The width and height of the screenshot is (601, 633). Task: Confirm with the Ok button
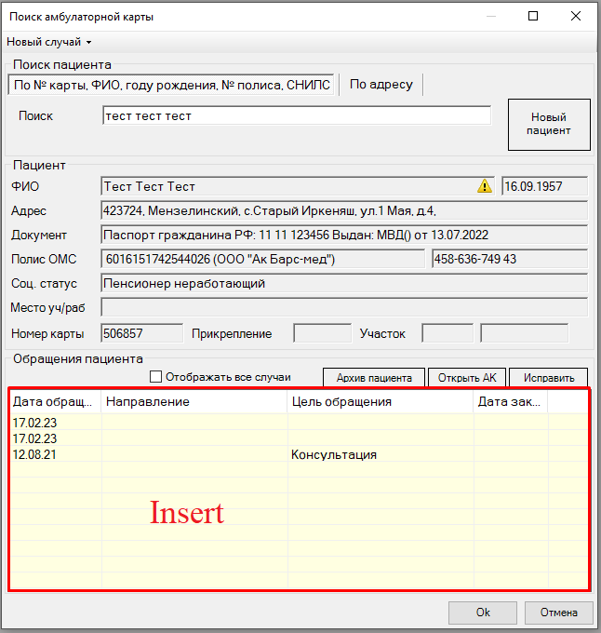[x=483, y=613]
